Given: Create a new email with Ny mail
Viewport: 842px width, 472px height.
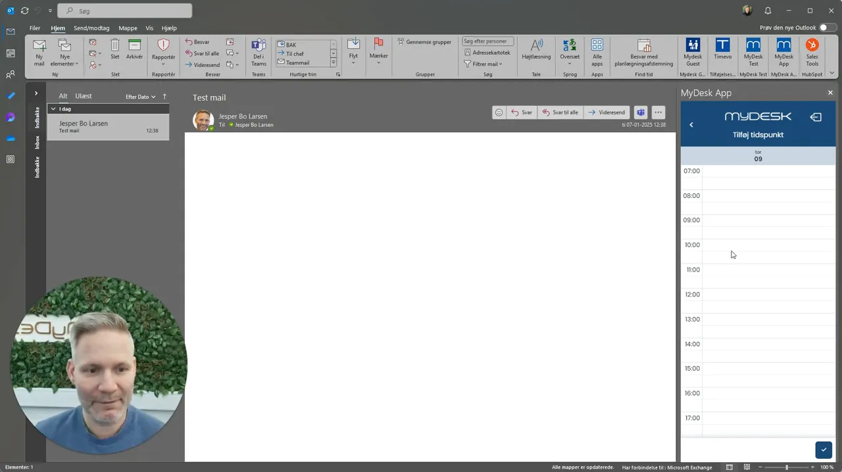Looking at the screenshot, I should pos(39,53).
